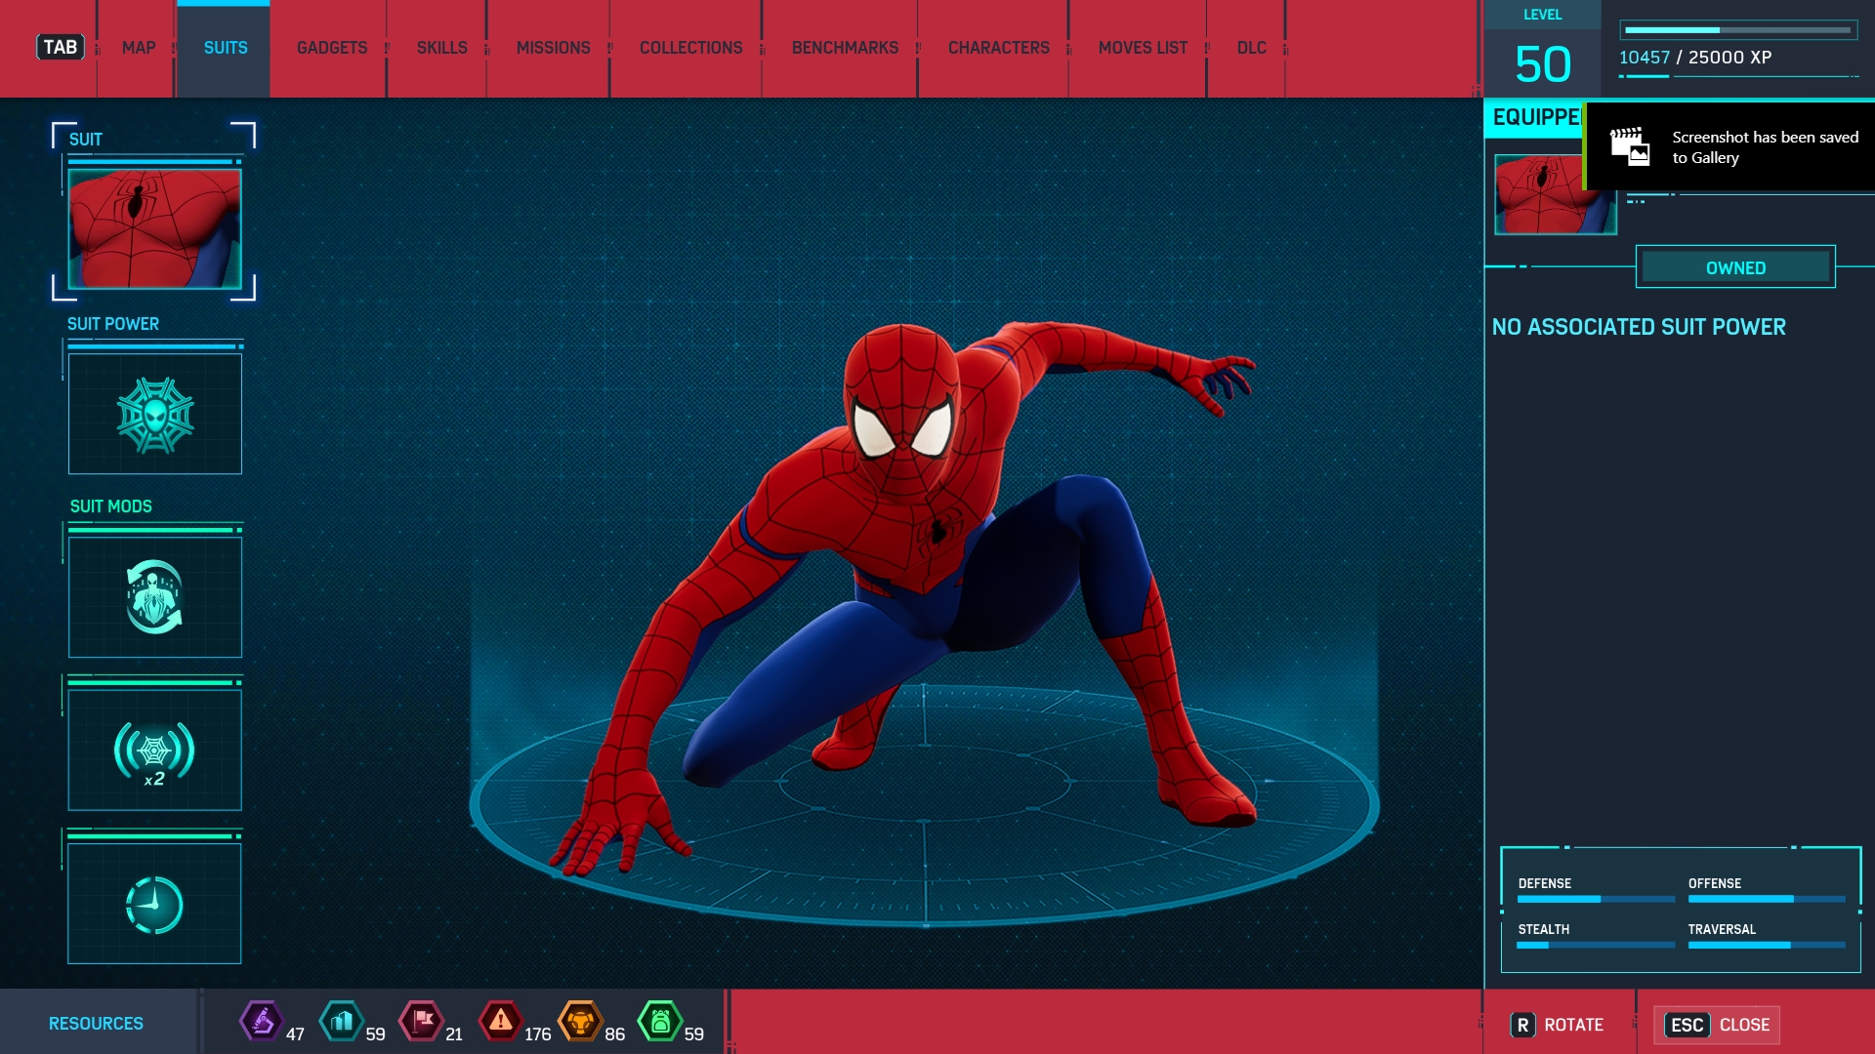1875x1054 pixels.
Task: Select the clock suit mod icon
Action: 155,904
